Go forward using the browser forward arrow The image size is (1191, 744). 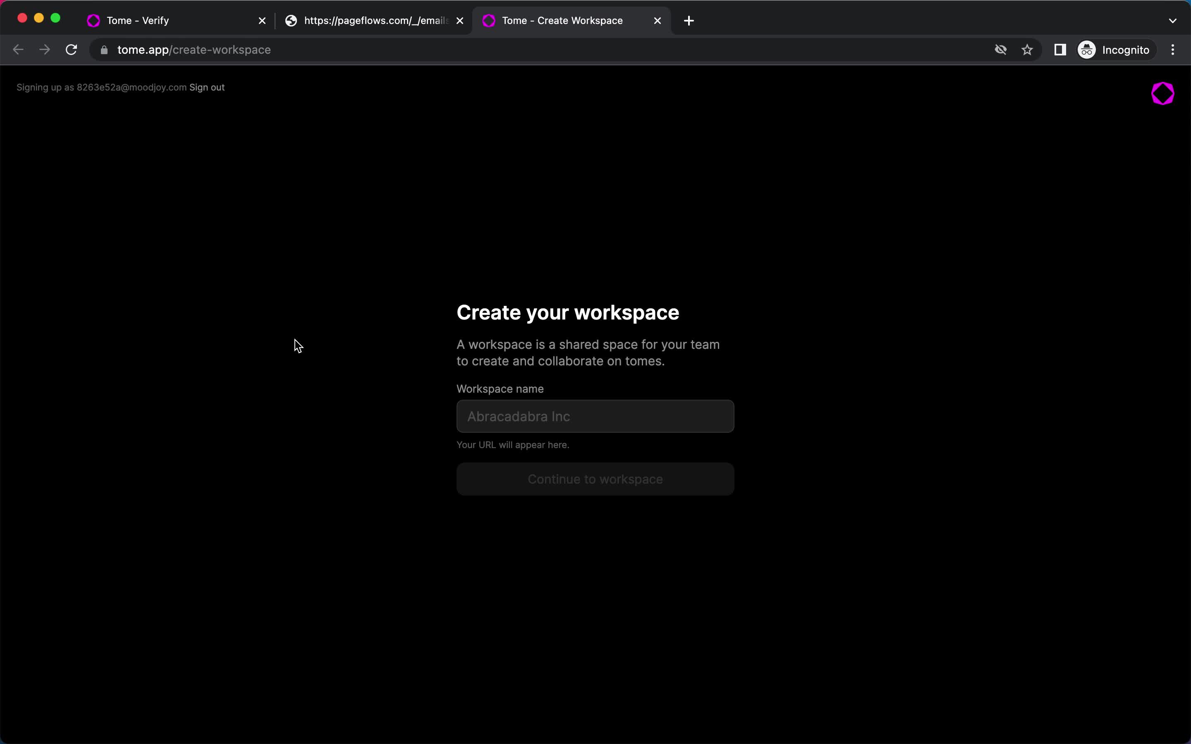(45, 50)
